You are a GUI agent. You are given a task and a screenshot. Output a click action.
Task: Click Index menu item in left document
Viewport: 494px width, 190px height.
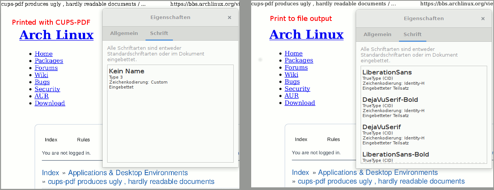tap(51, 140)
